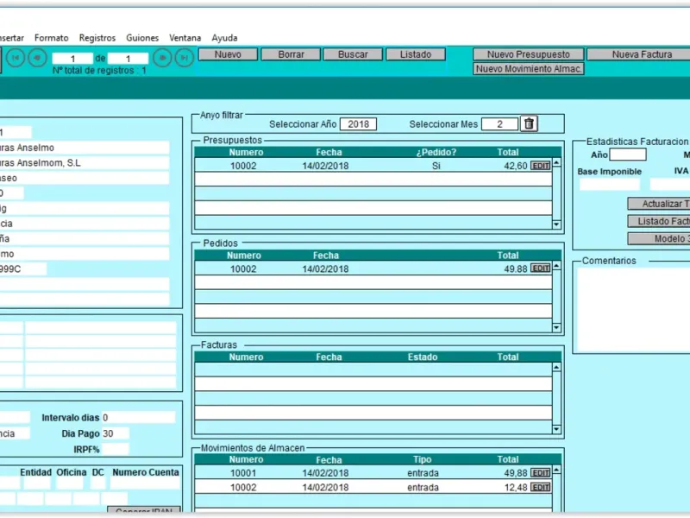Click 'entrada' type in movement 10002 row
Image resolution: width=690 pixels, height=518 pixels.
tap(423, 488)
